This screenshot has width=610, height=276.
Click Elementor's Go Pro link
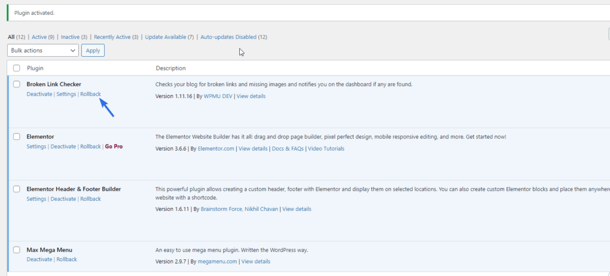[114, 147]
